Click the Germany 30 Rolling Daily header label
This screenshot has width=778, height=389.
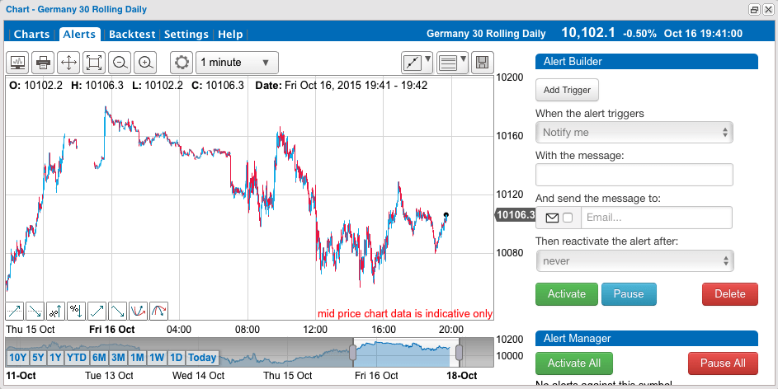tap(486, 34)
